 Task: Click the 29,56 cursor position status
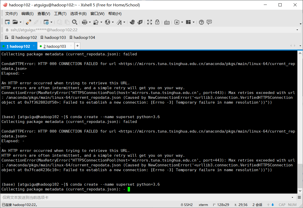[241, 205]
